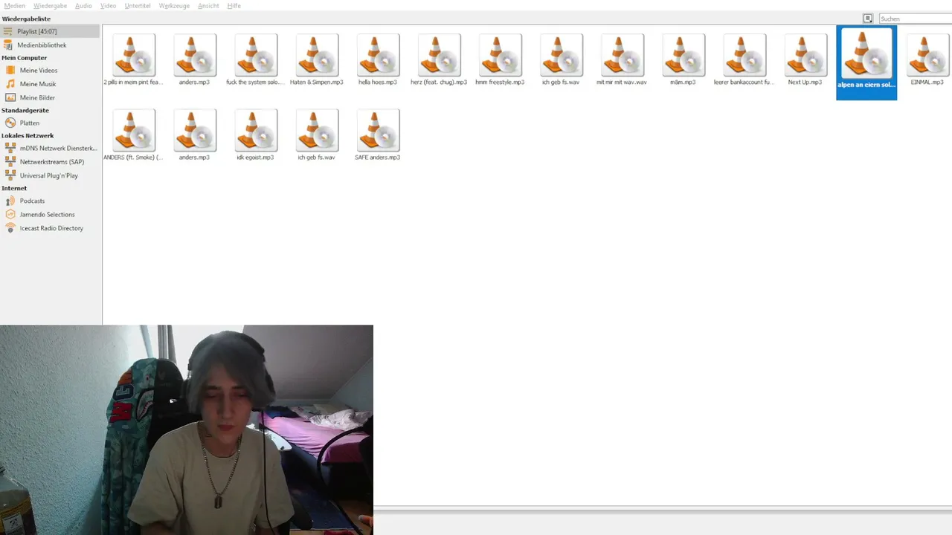Open the Icecast Radio Directory icon
The height and width of the screenshot is (535, 952).
click(10, 228)
